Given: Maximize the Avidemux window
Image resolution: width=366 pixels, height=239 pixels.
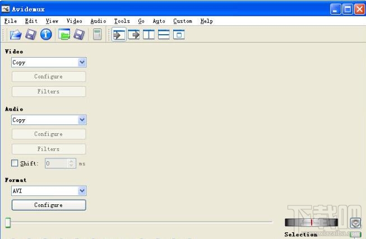Looking at the screenshot, I should point(348,10).
